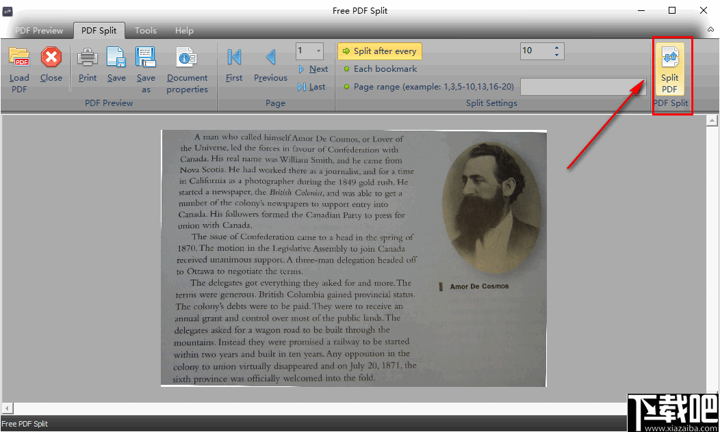Select the Split after every option
Viewport: 720px width, 432px height.
coord(380,51)
